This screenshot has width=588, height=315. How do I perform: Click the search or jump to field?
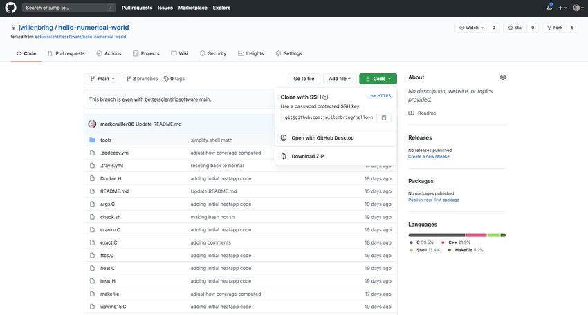(x=69, y=8)
